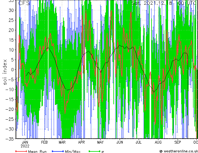Click the -30 y-axis value

10,129
